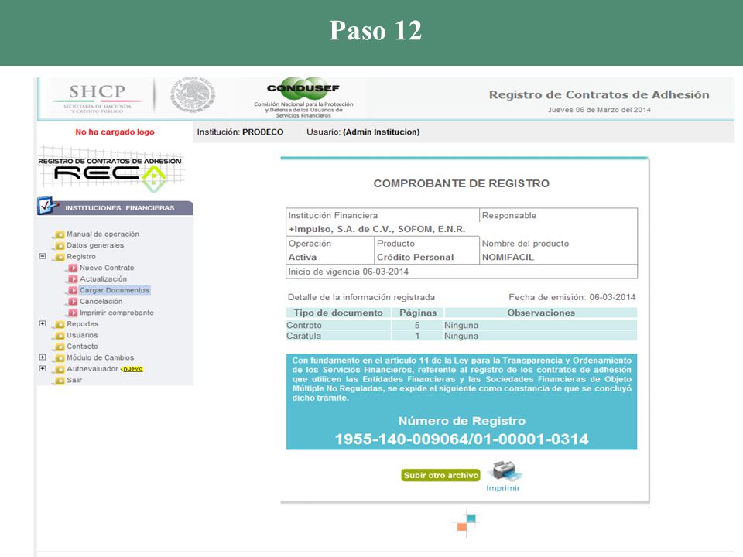Click the SHCP logo
The height and width of the screenshot is (557, 743).
tap(98, 98)
